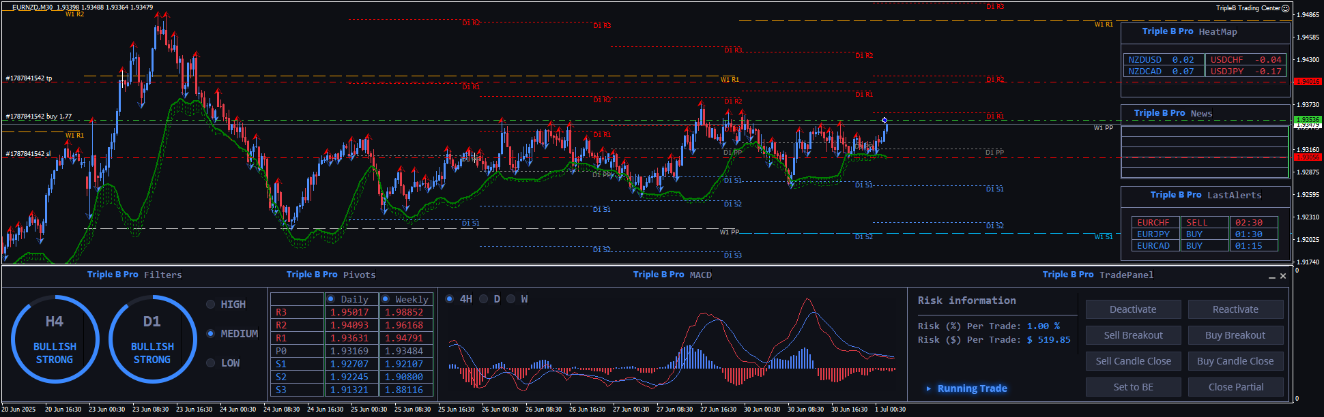Click the Buy Candle Close button
Image resolution: width=1324 pixels, height=417 pixels.
coord(1235,361)
